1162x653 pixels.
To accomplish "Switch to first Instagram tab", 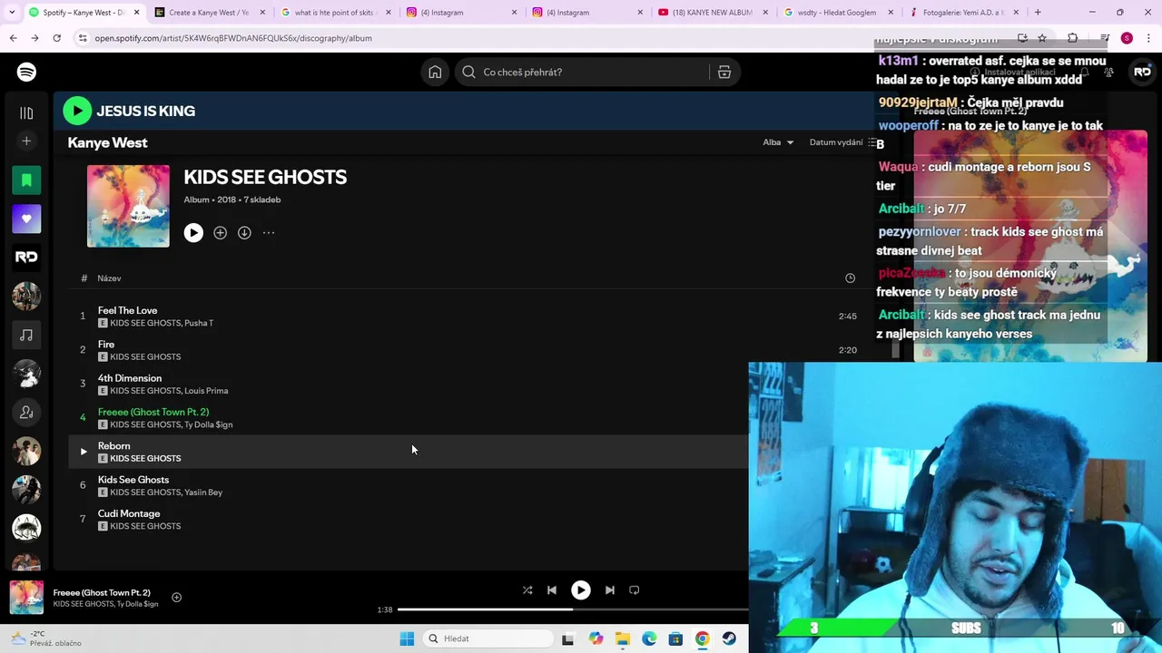I will click(461, 13).
